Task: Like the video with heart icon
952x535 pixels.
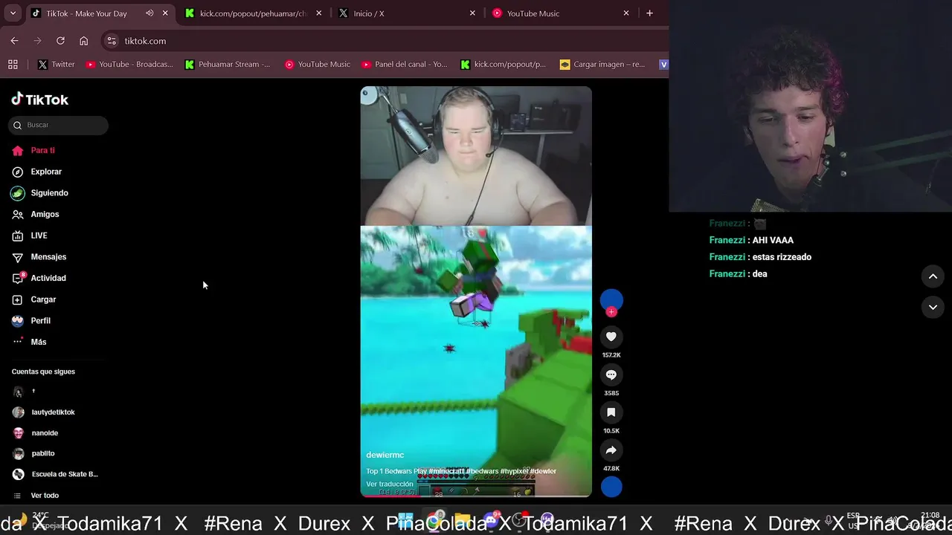Action: tap(611, 337)
